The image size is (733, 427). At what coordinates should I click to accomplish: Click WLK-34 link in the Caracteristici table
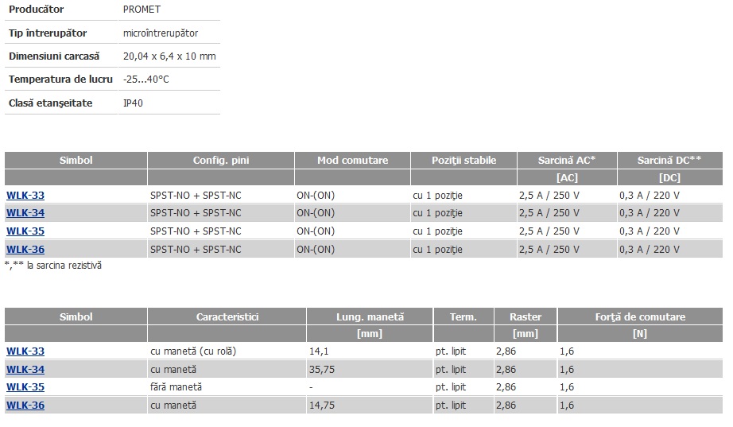point(25,370)
